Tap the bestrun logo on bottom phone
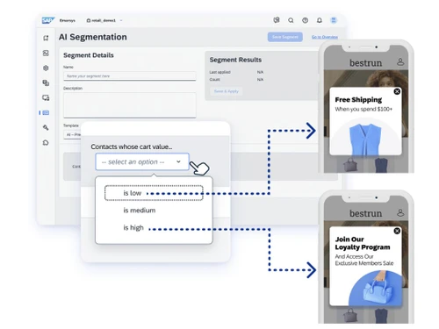The height and width of the screenshot is (329, 439). point(365,213)
